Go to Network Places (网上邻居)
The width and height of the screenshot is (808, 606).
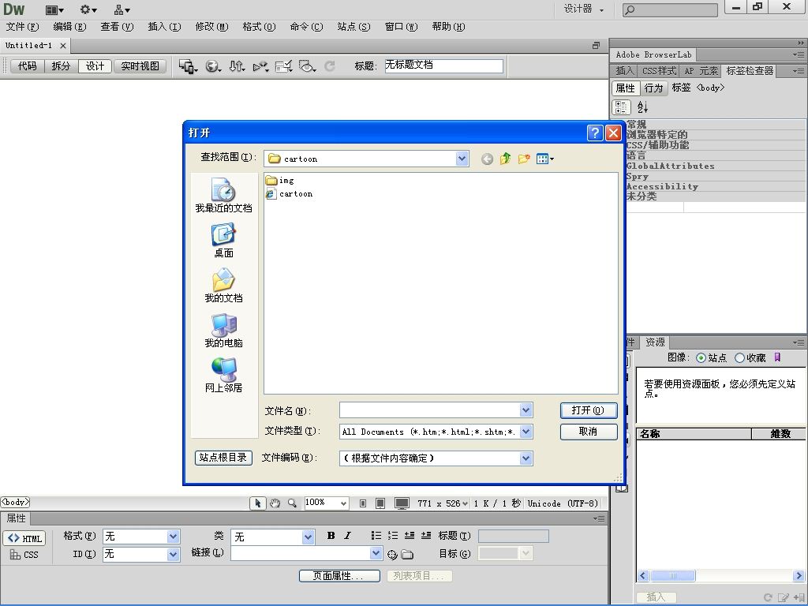(223, 375)
